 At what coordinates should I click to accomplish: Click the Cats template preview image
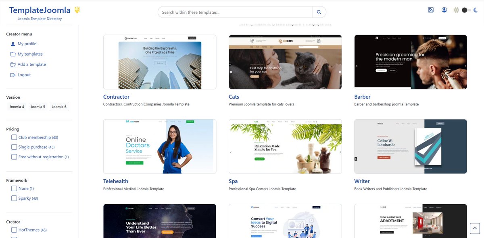coord(285,62)
